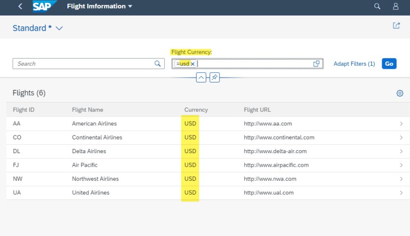The image size is (410, 236).
Task: Remove the =usd filter token
Action: [x=193, y=64]
